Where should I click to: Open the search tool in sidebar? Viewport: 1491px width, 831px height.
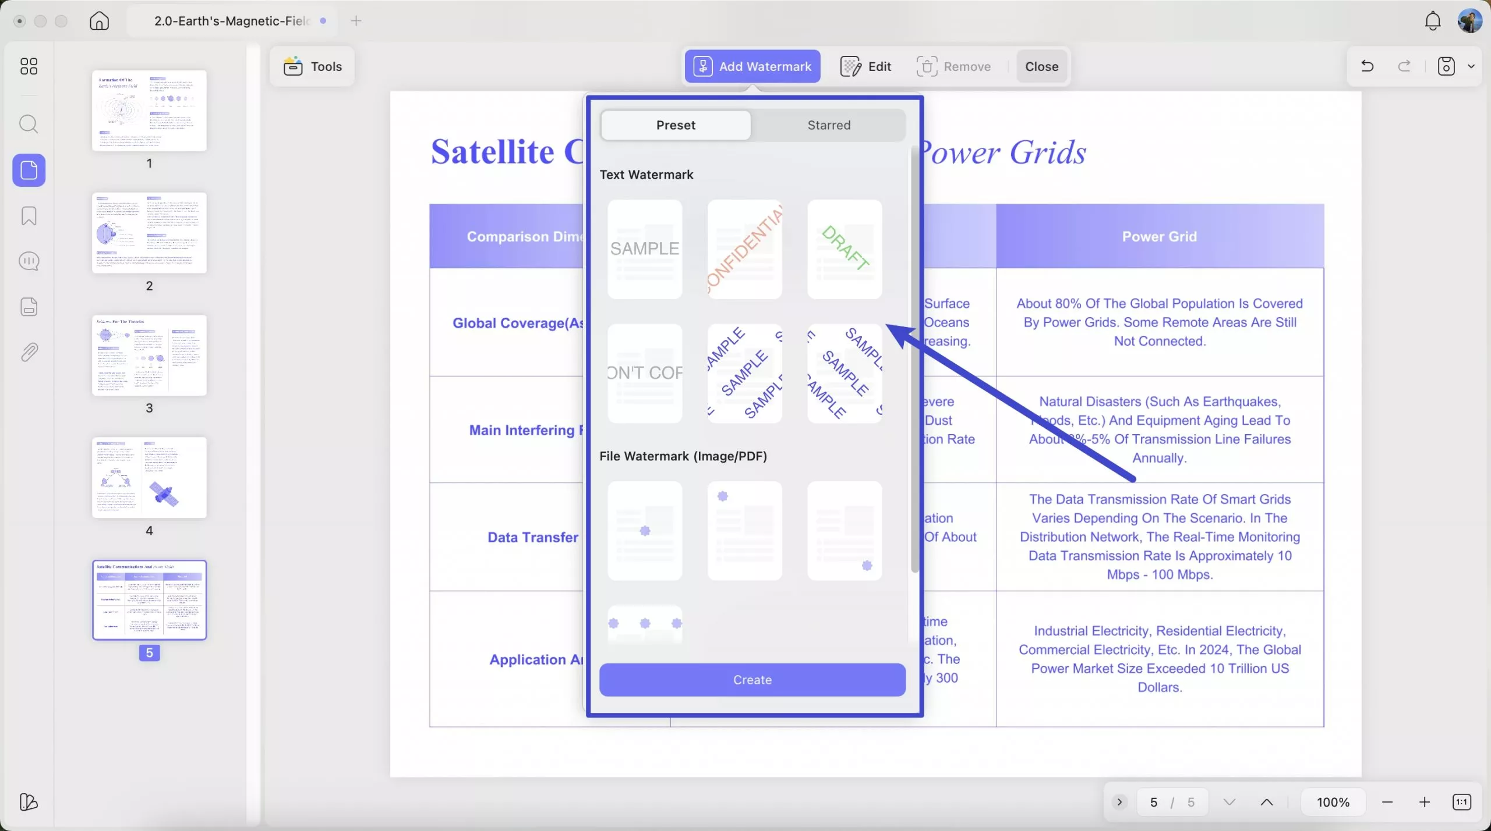[29, 124]
